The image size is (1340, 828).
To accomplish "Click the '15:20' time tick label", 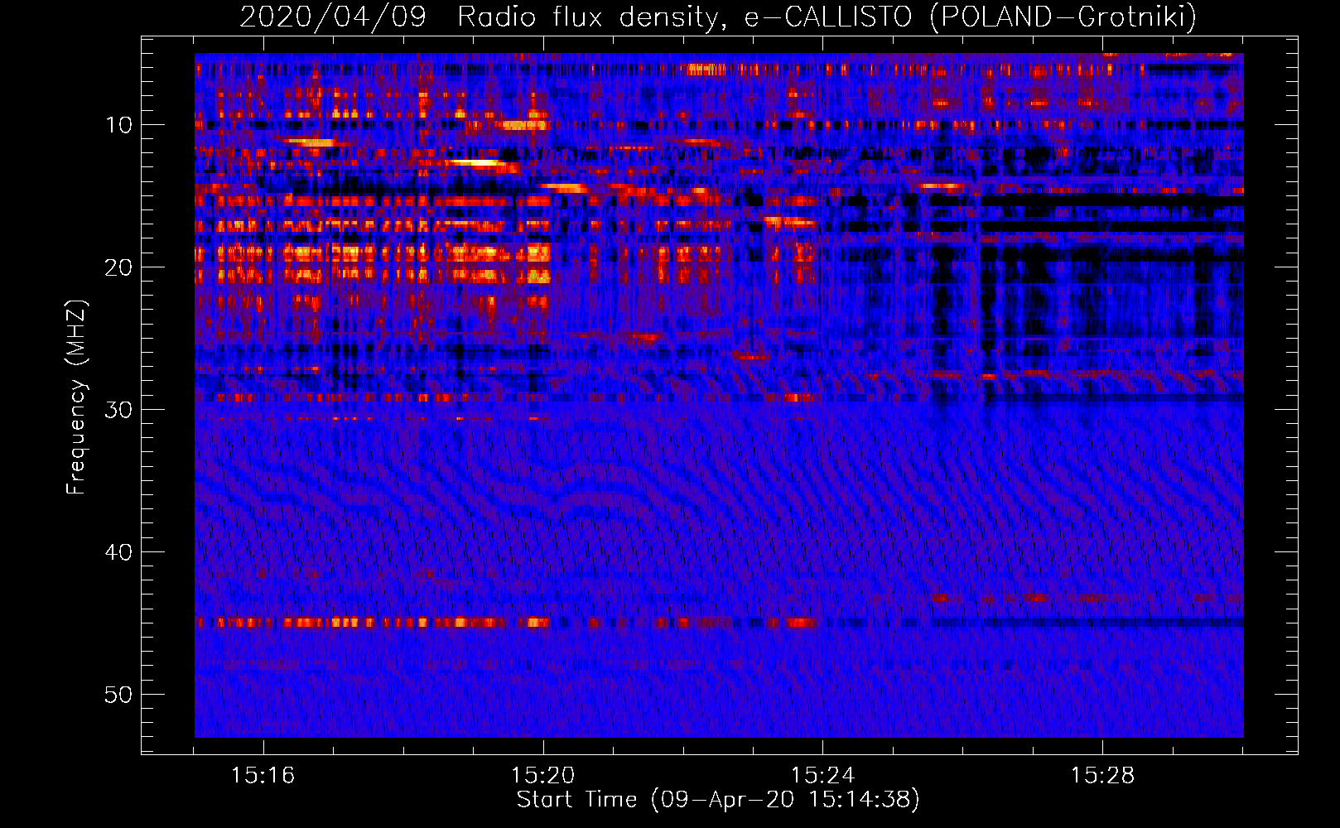I will click(542, 776).
